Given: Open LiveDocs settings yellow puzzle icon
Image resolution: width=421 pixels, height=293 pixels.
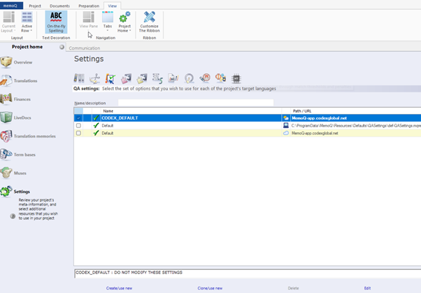Looking at the screenshot, I should point(142,78).
